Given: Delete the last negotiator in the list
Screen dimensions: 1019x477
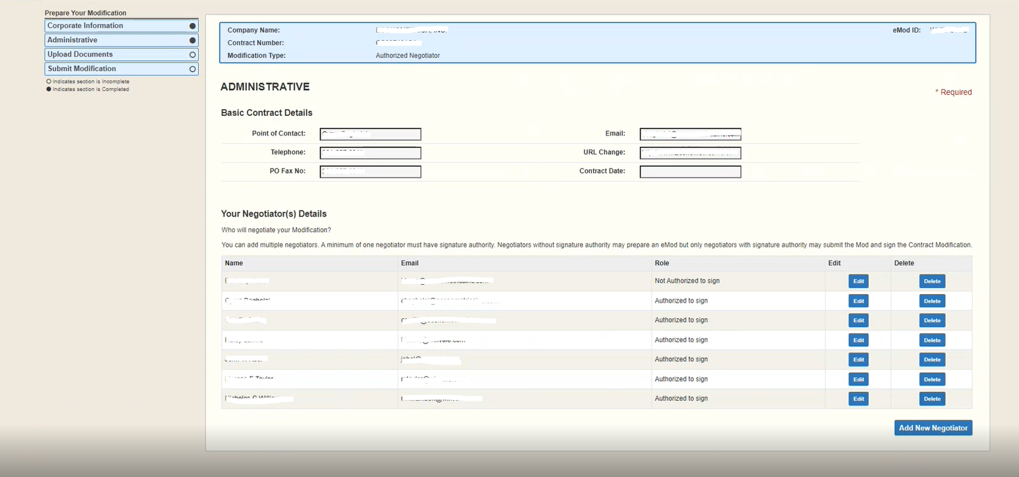Looking at the screenshot, I should click(x=931, y=399).
